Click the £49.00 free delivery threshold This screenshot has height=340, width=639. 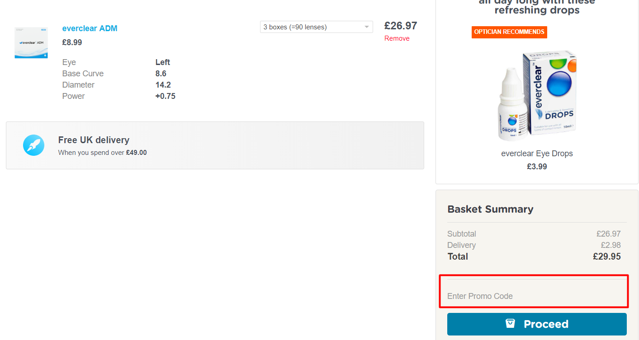(x=136, y=153)
